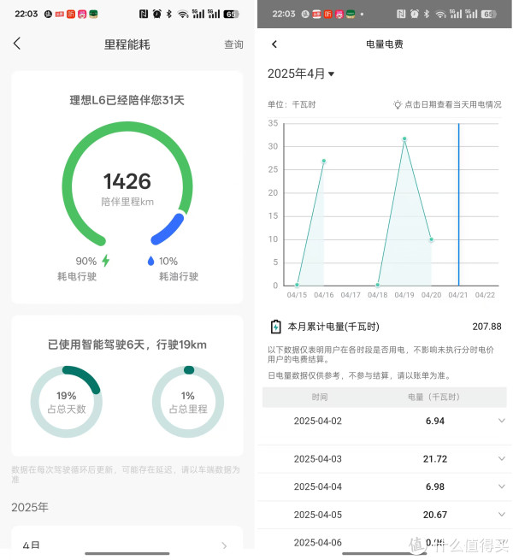Tap the 2025-04-05 date cell
This screenshot has width=513, height=560.
point(317,515)
